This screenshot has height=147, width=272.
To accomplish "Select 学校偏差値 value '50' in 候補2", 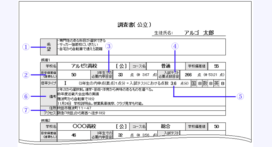I will [216, 126].
